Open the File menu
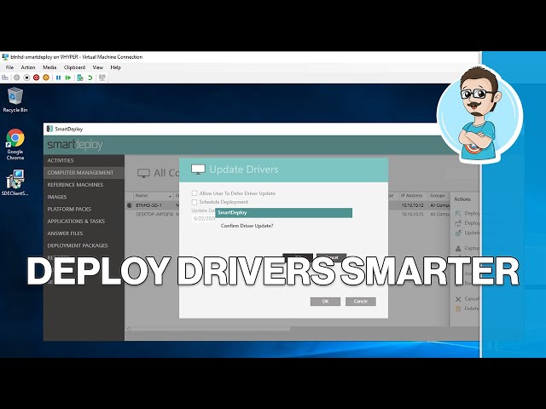The width and height of the screenshot is (546, 409). (x=9, y=67)
